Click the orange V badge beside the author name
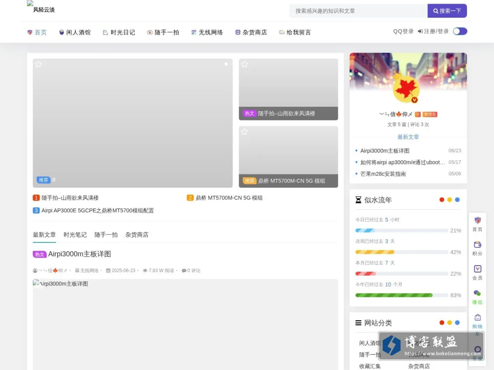This screenshot has width=494, height=370. (x=417, y=114)
